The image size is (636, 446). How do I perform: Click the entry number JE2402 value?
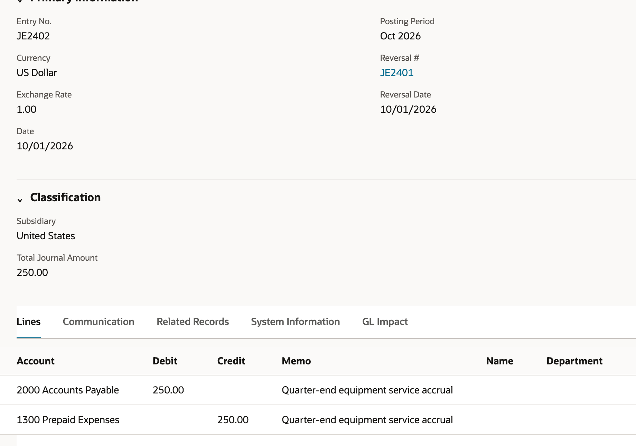point(33,36)
